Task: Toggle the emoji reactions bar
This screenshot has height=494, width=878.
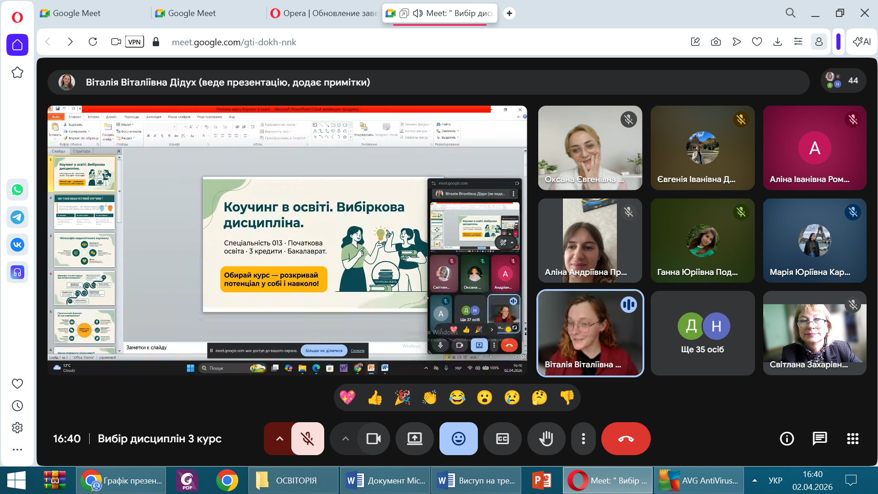Action: click(x=459, y=439)
